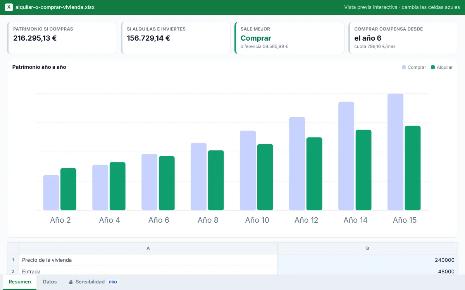Click the alquilar-o-comprar-vivienda.xlsx file name
465x290 pixels.
(55, 7)
